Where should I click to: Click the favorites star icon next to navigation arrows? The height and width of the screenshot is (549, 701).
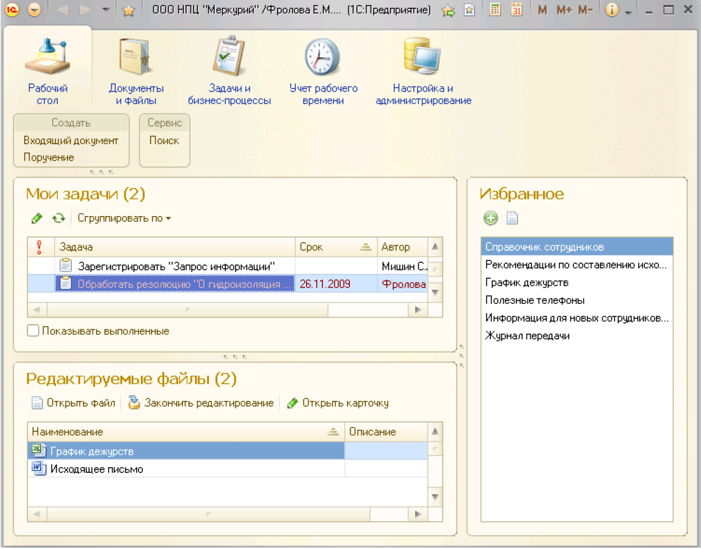click(129, 10)
